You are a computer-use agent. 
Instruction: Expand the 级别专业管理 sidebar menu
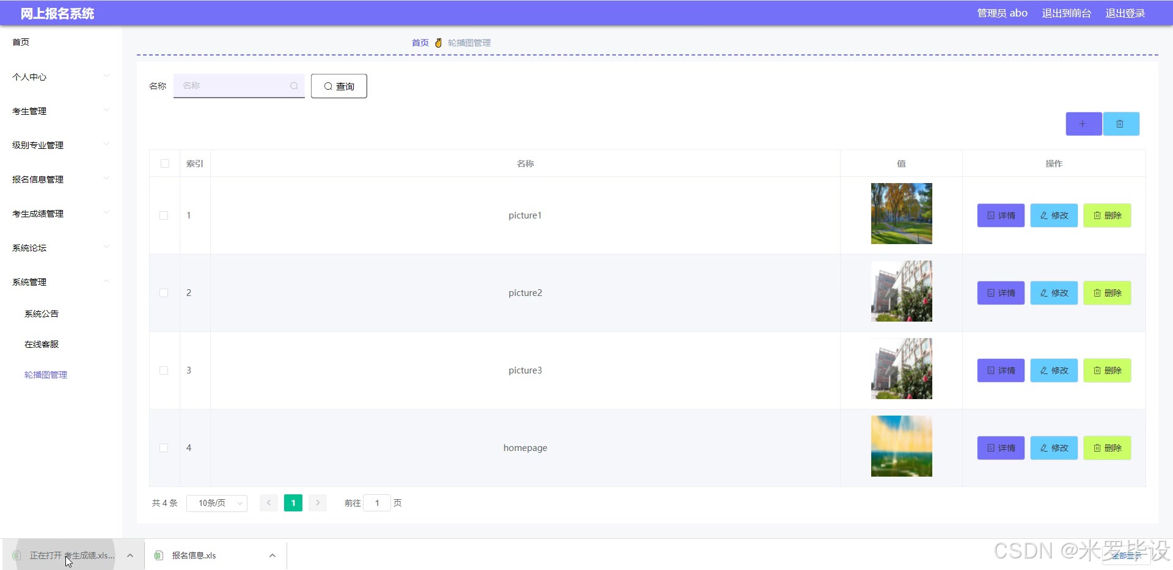point(61,145)
